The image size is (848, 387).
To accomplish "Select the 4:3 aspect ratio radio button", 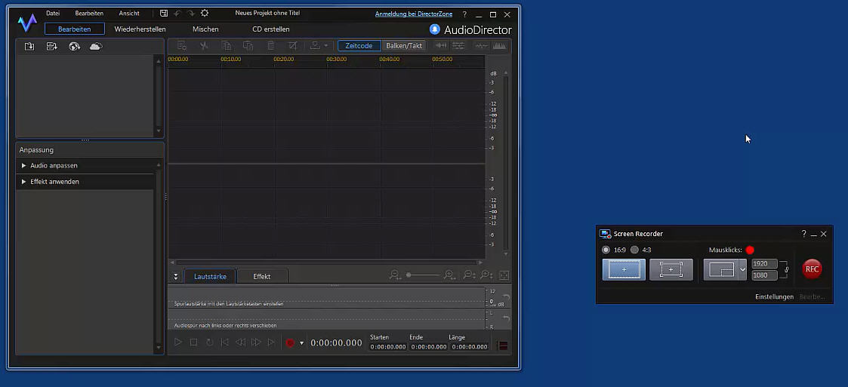I will pos(634,250).
